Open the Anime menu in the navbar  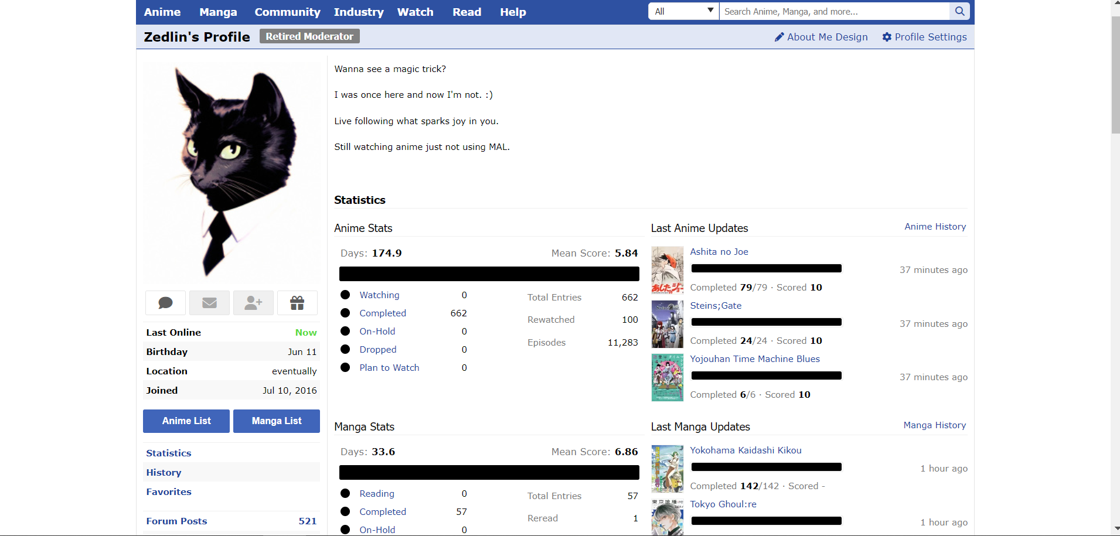(x=162, y=12)
